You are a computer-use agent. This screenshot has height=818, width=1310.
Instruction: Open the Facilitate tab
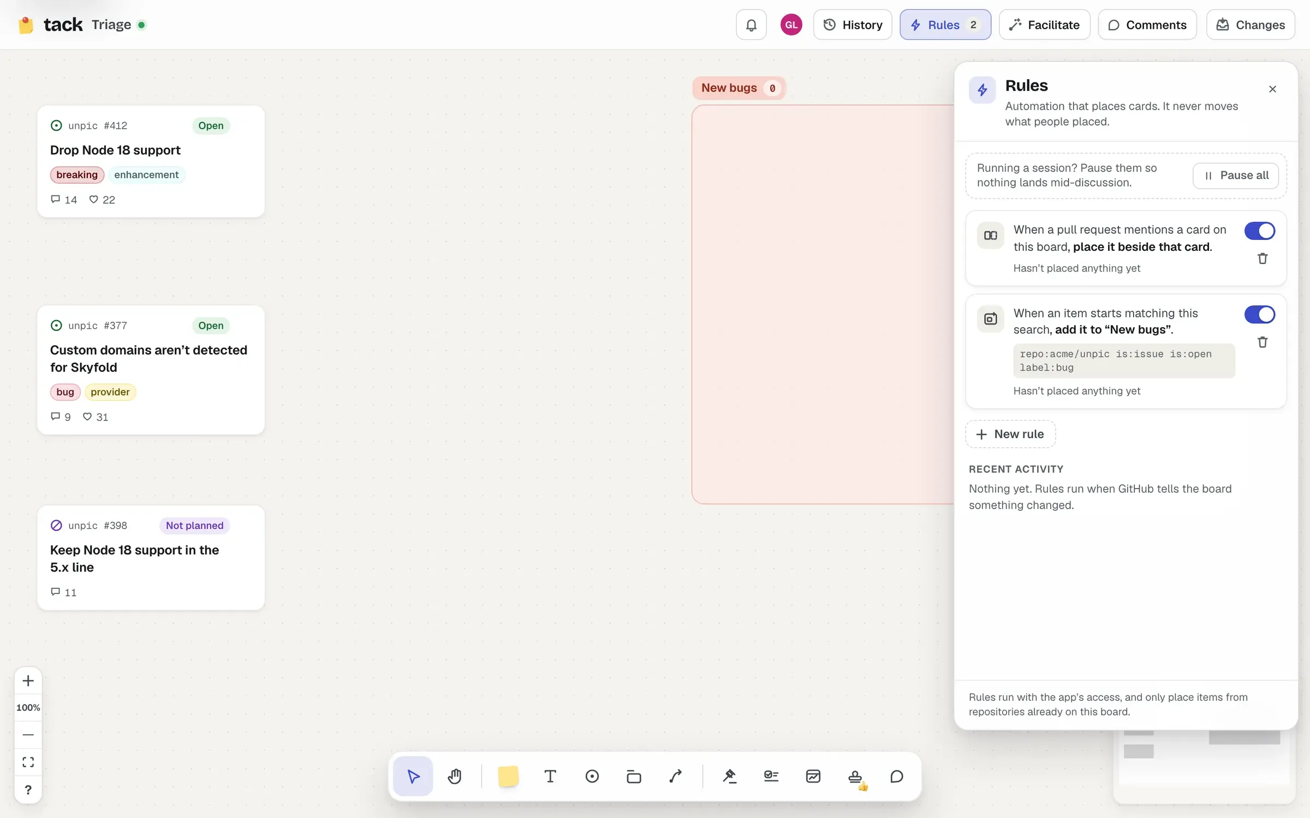pyautogui.click(x=1044, y=25)
